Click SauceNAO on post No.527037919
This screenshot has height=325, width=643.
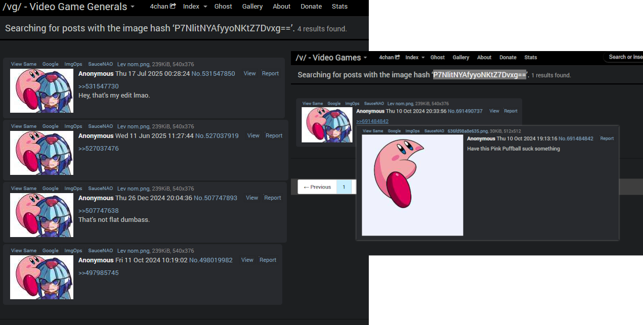tap(100, 126)
